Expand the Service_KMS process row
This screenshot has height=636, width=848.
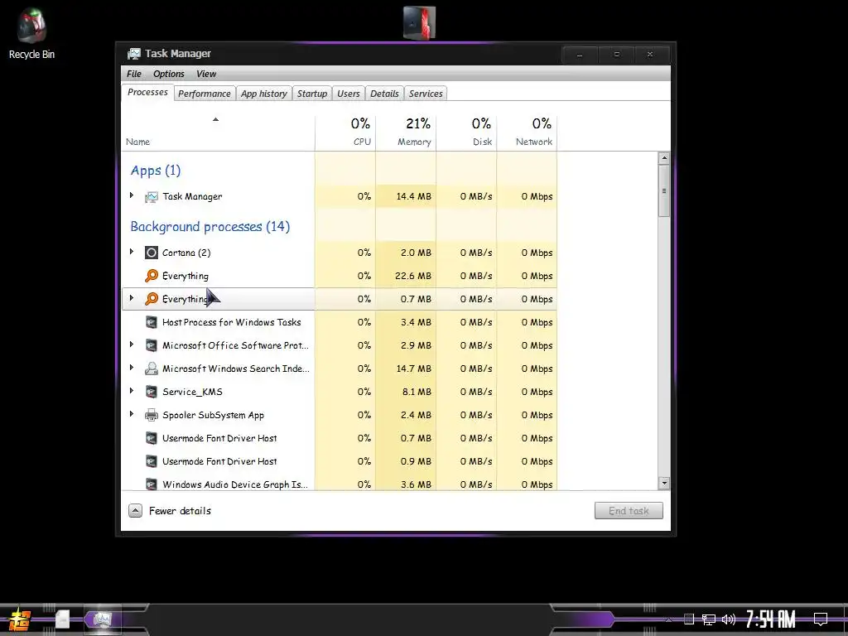132,391
